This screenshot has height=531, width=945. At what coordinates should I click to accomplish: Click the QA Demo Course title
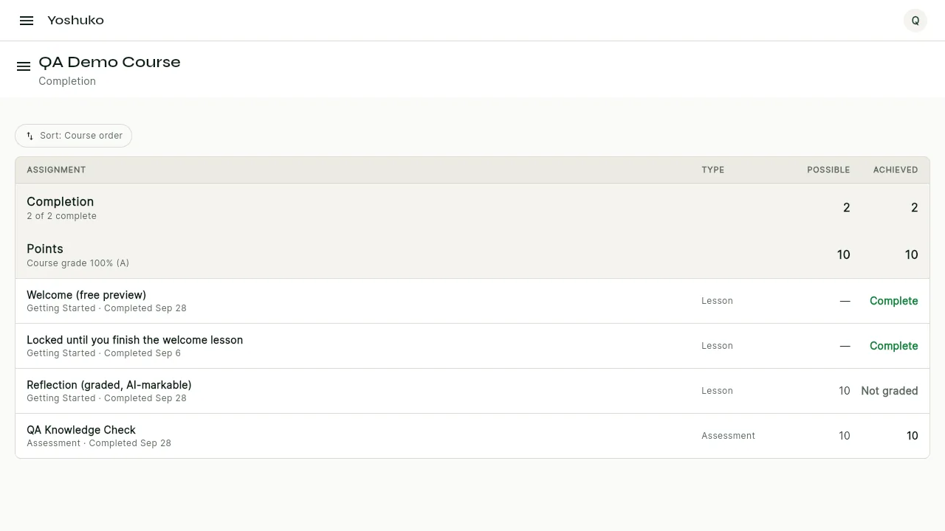[x=109, y=62]
